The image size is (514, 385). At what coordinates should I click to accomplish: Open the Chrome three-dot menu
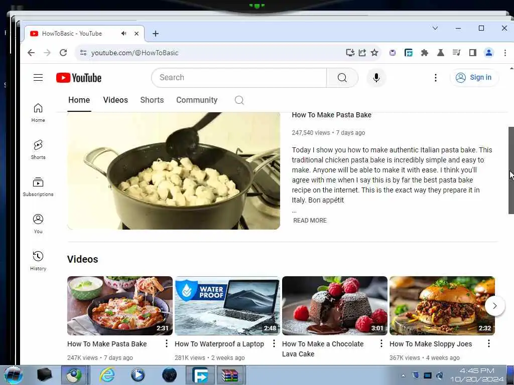pos(505,53)
